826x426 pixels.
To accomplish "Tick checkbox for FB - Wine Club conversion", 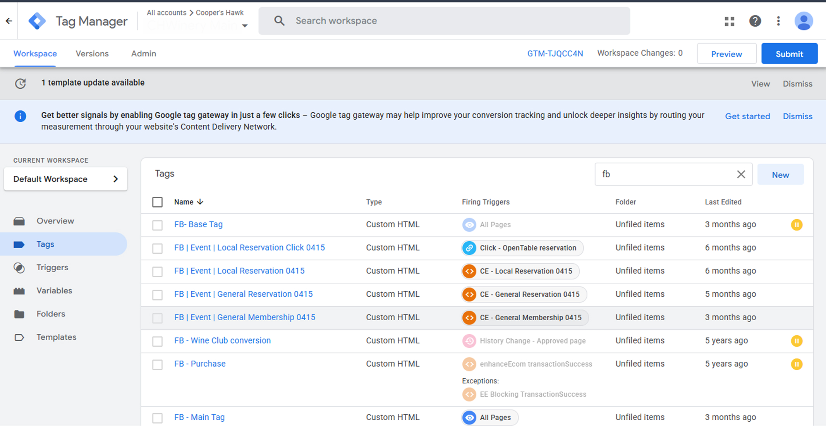I will pos(157,341).
